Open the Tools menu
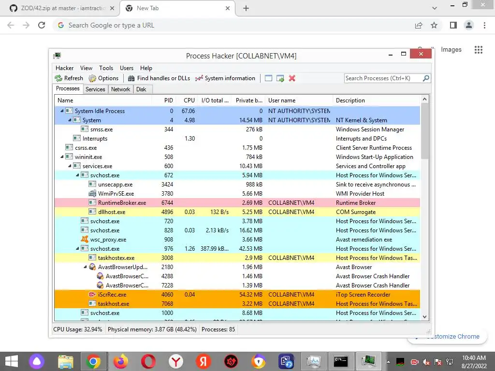Image resolution: width=495 pixels, height=371 pixels. point(106,68)
